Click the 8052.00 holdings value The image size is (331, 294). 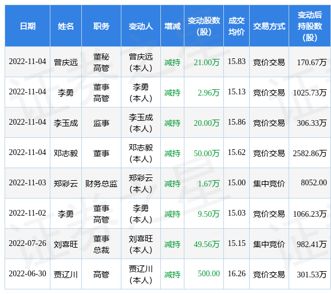point(314,182)
